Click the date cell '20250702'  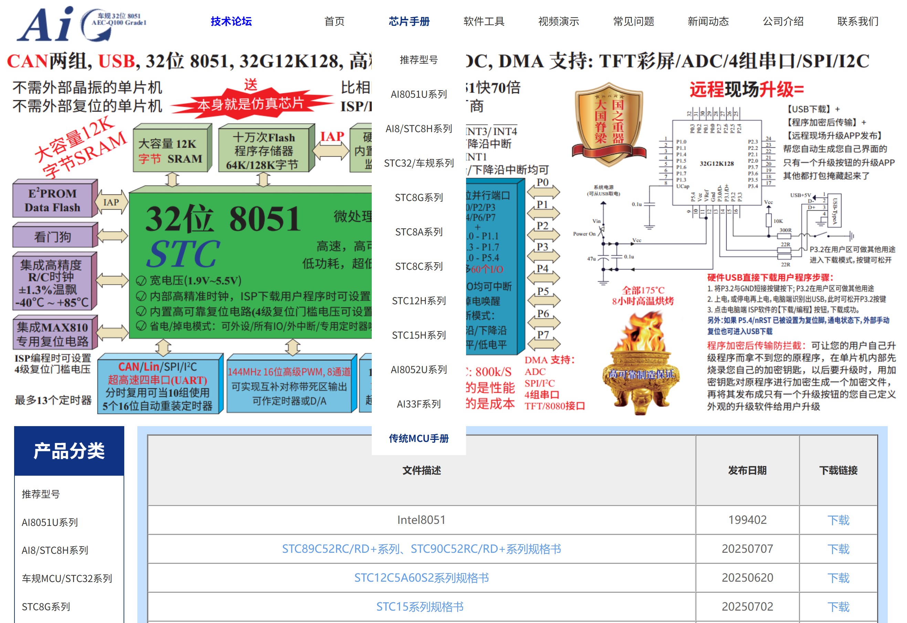pos(747,606)
